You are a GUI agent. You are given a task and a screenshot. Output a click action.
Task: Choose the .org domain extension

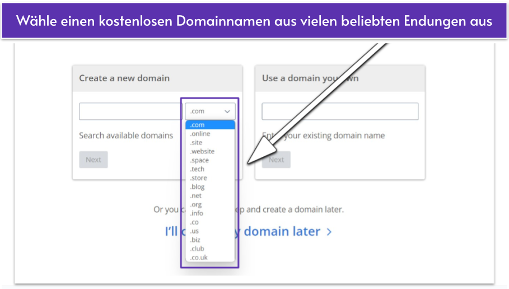[x=210, y=204]
